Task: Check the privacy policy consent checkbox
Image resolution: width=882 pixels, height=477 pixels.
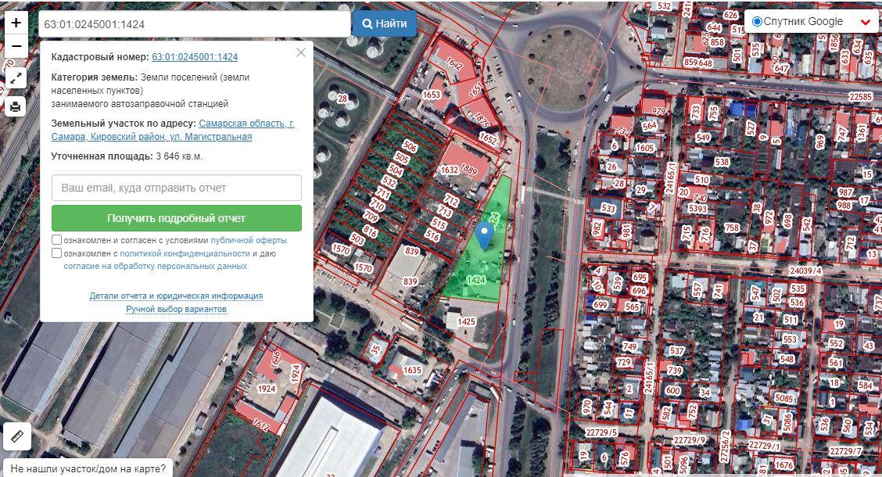Action: click(56, 253)
